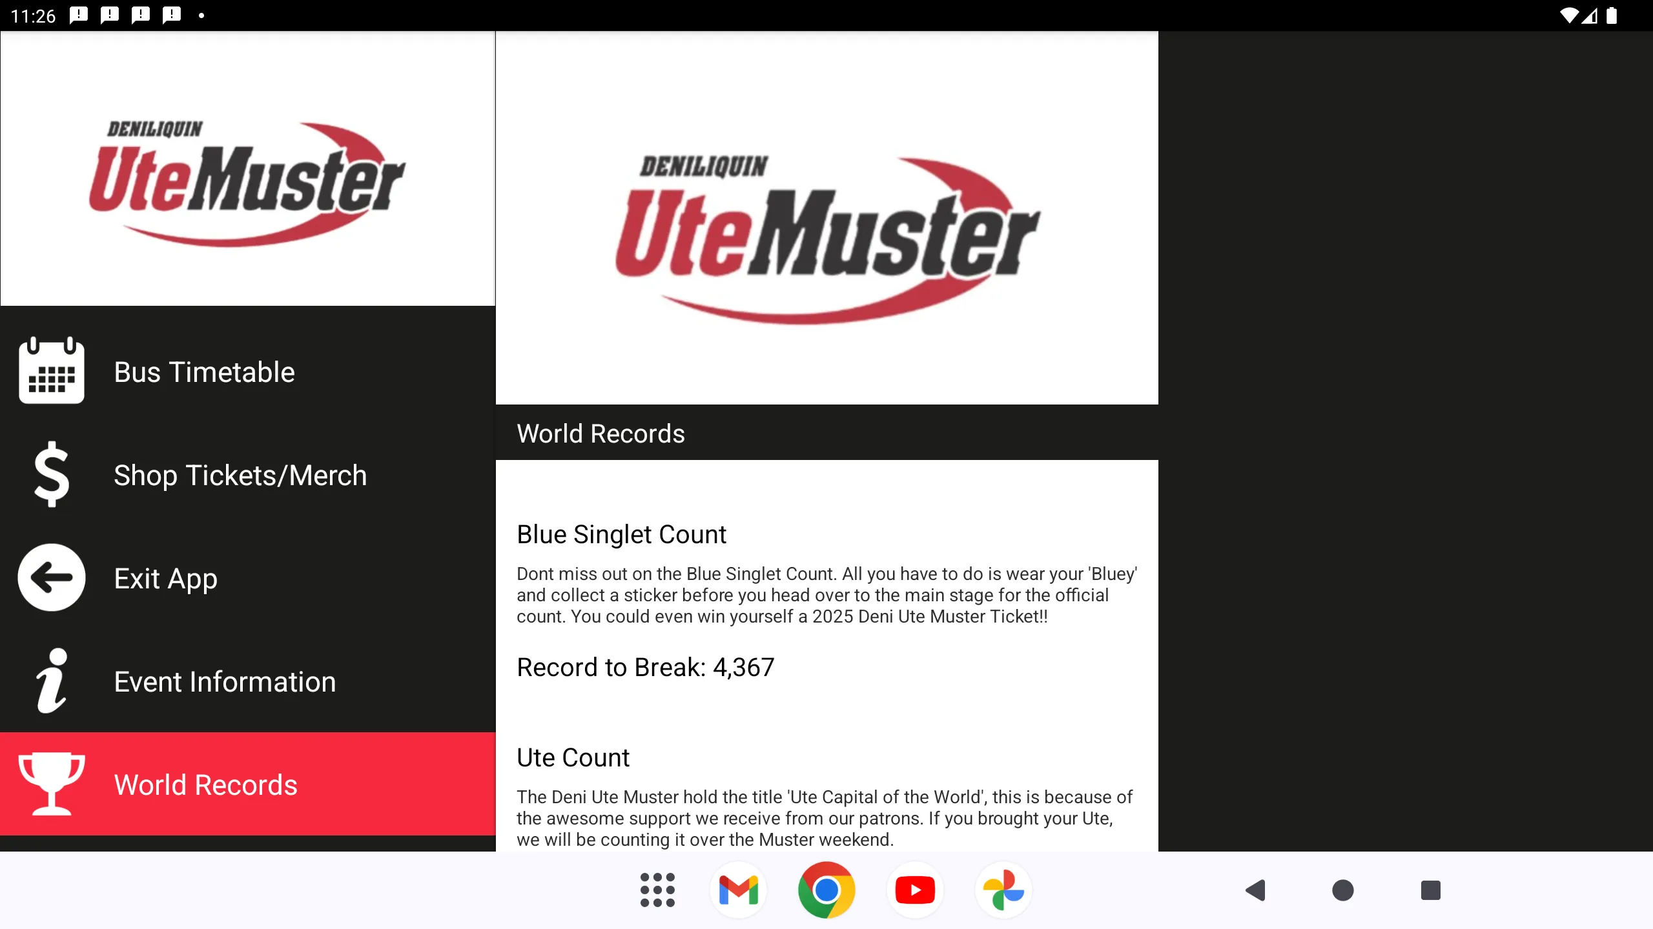The height and width of the screenshot is (929, 1653).
Task: Select the Bus Timetable menu label
Action: point(204,372)
